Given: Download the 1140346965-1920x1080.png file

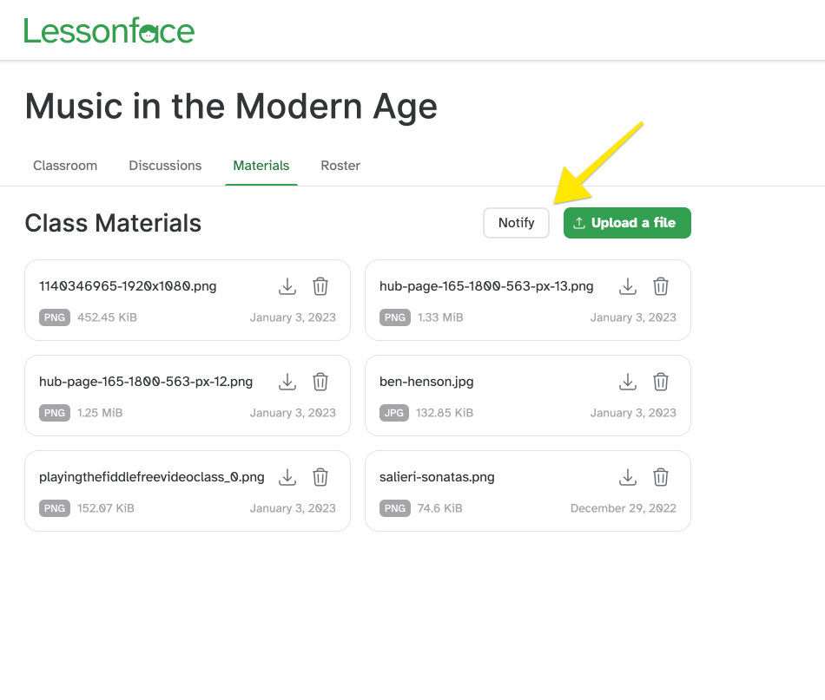Looking at the screenshot, I should (x=287, y=285).
